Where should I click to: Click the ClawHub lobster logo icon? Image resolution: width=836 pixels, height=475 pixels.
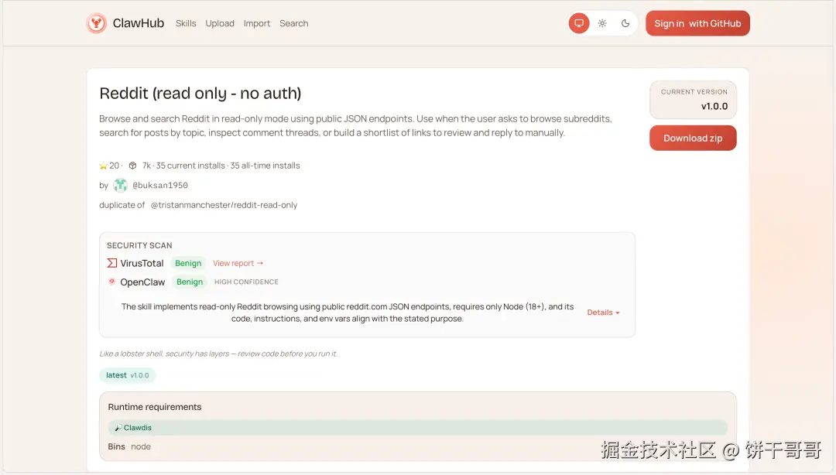tap(97, 23)
